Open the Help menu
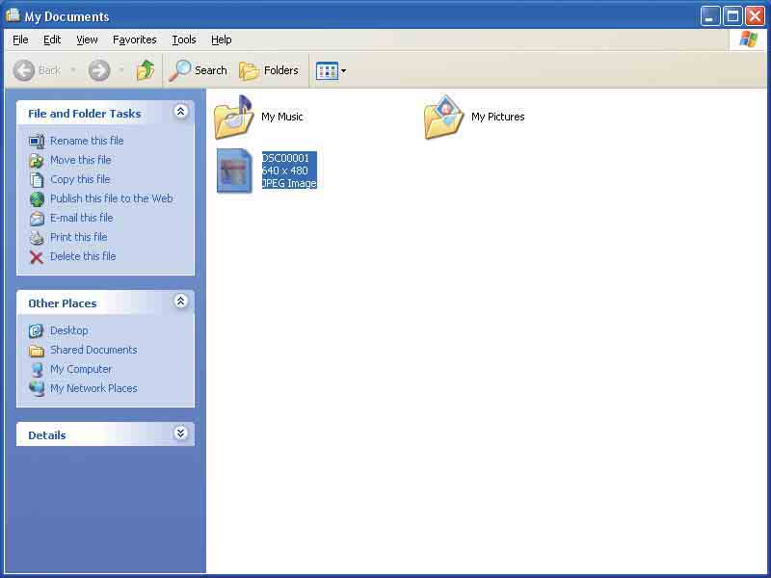This screenshot has height=578, width=771. pyautogui.click(x=222, y=39)
